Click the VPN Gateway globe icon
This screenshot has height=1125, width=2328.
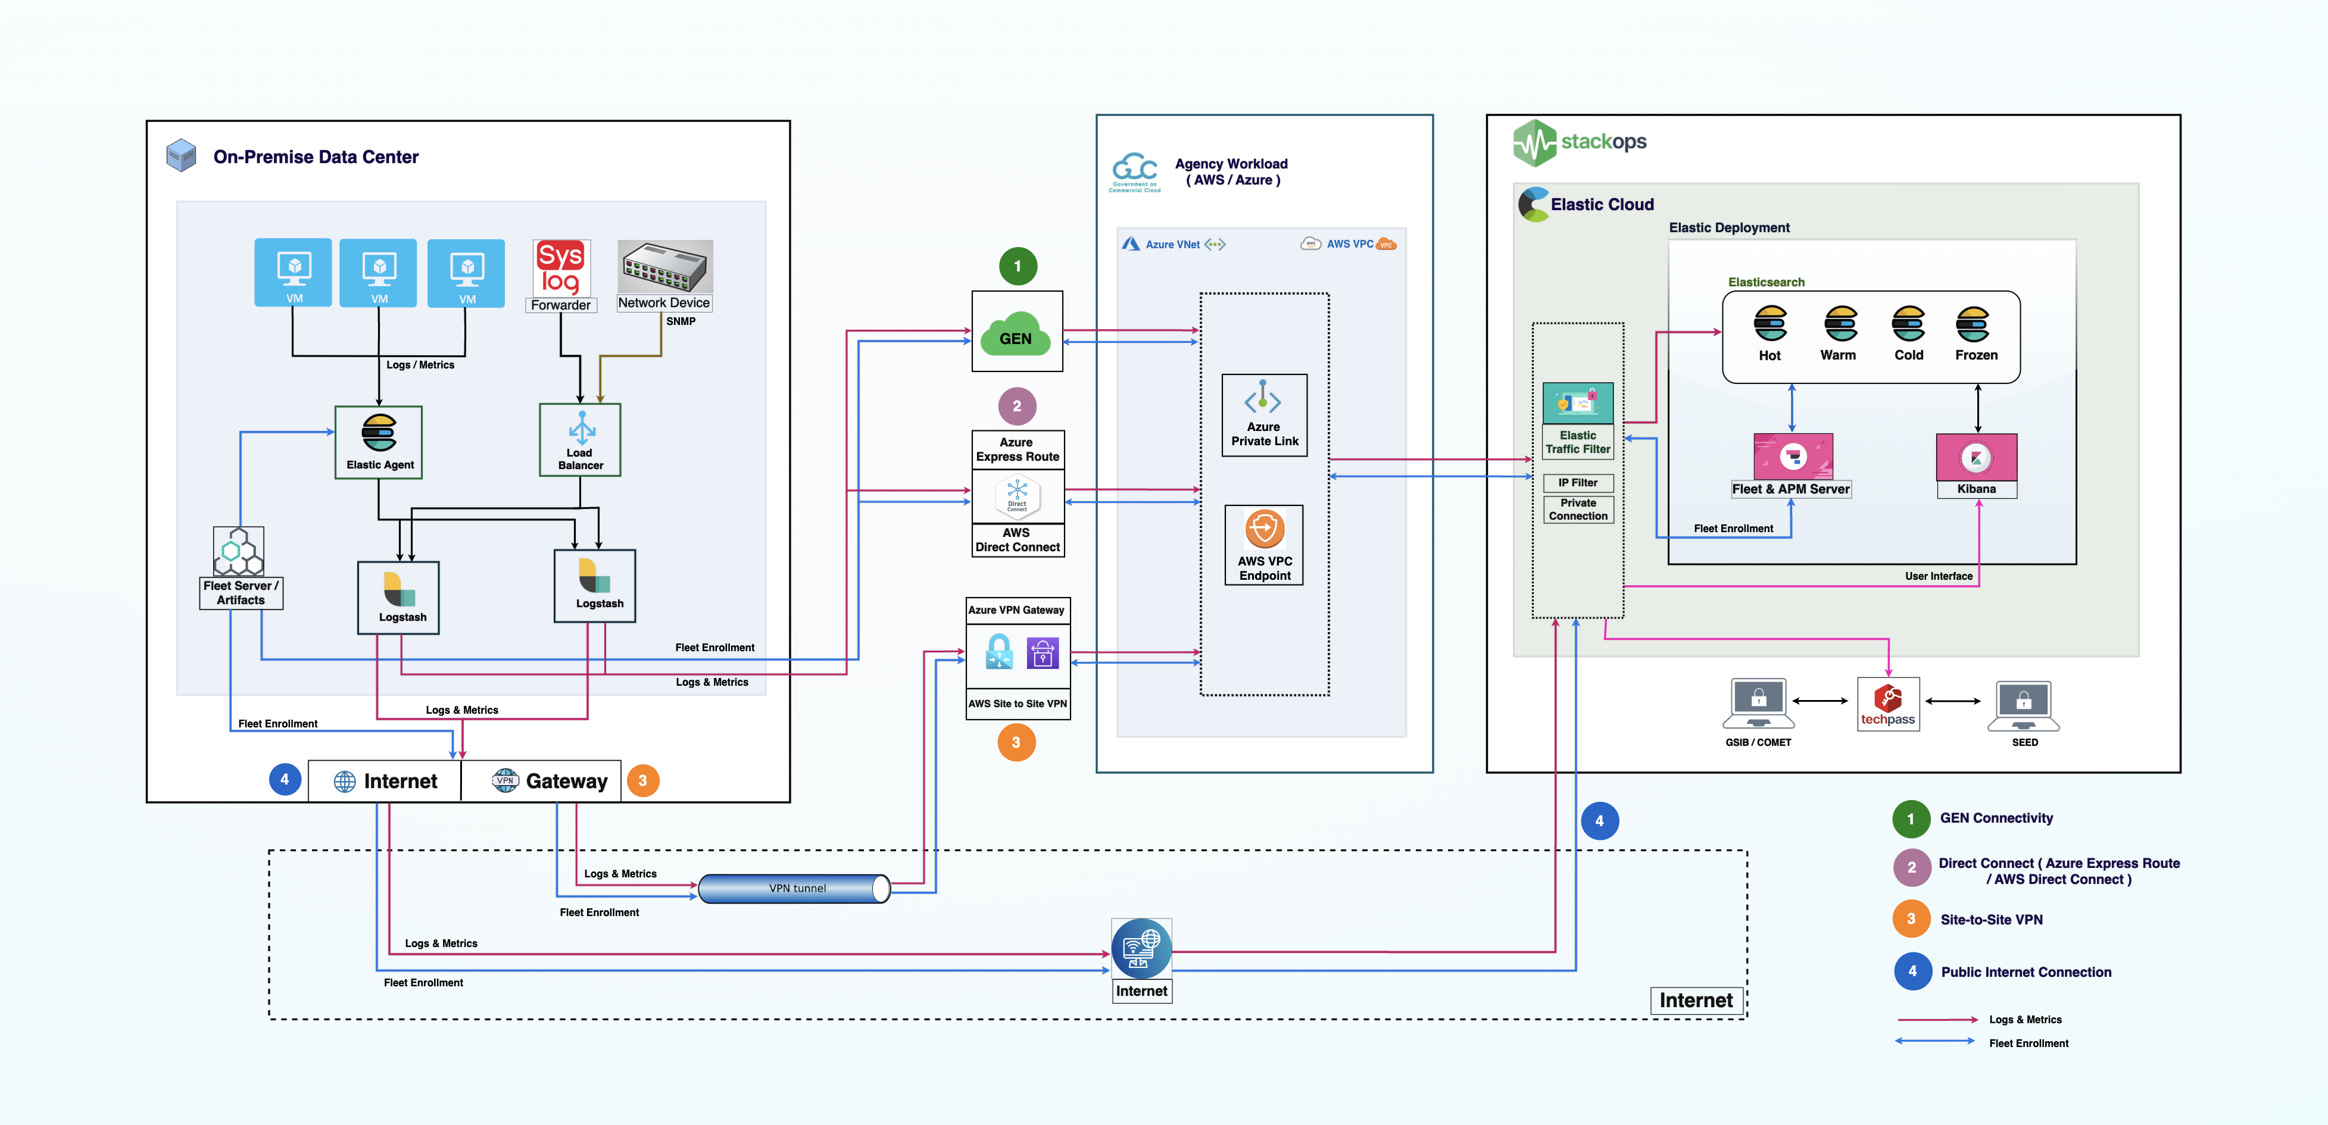point(505,780)
